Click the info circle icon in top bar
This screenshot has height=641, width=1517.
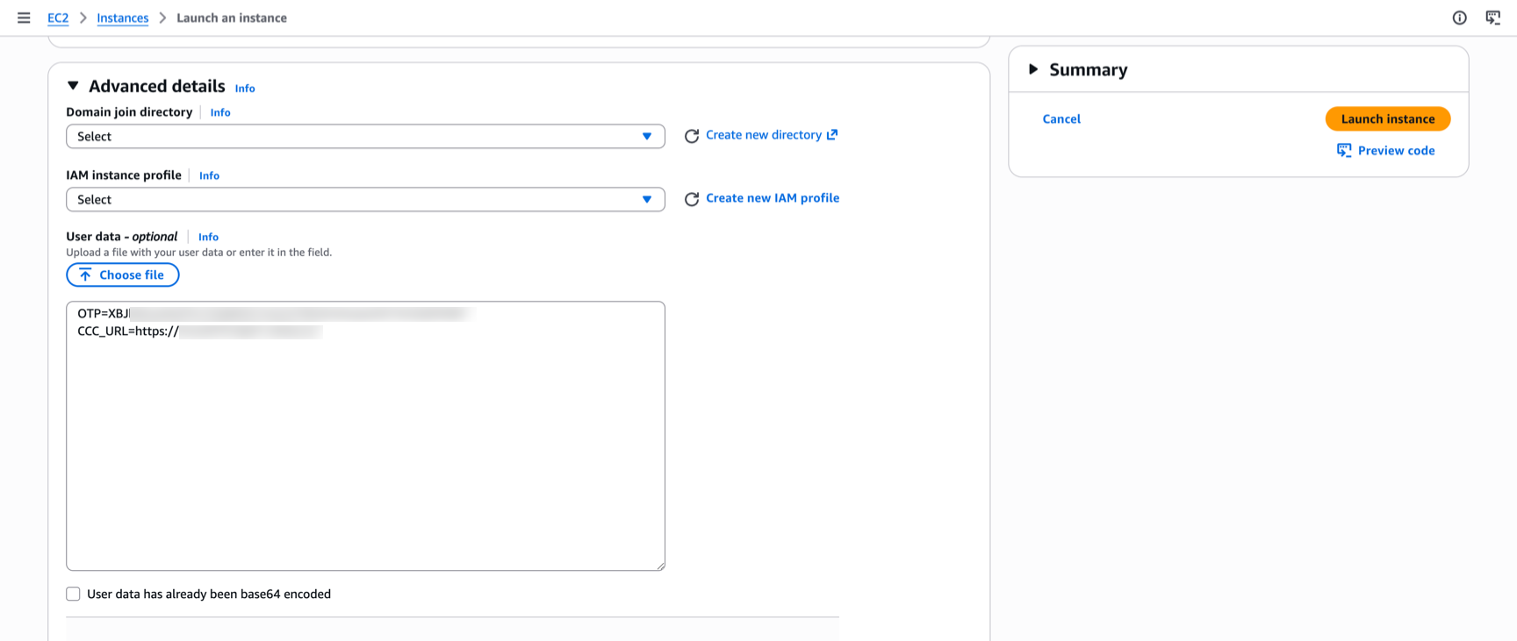pos(1459,18)
